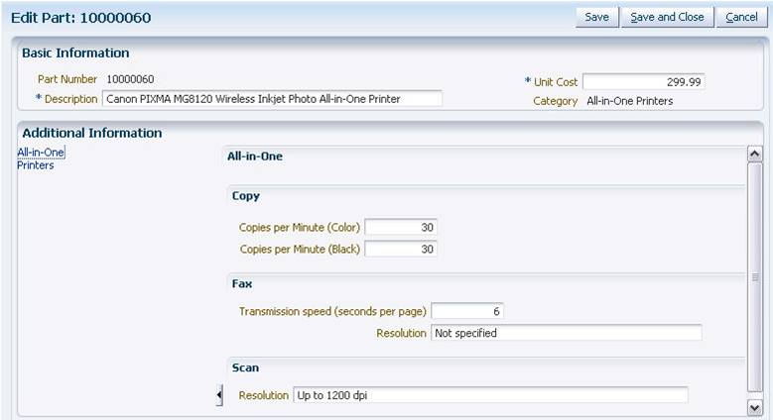This screenshot has height=420, width=773.
Task: Click scrollbar up arrow
Action: pyautogui.click(x=755, y=155)
